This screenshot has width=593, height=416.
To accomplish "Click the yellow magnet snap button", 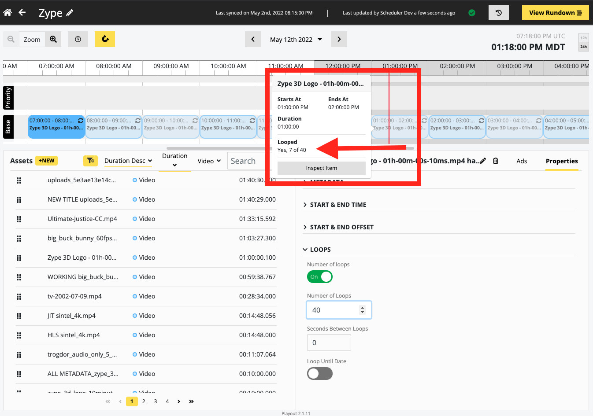I will pyautogui.click(x=105, y=39).
